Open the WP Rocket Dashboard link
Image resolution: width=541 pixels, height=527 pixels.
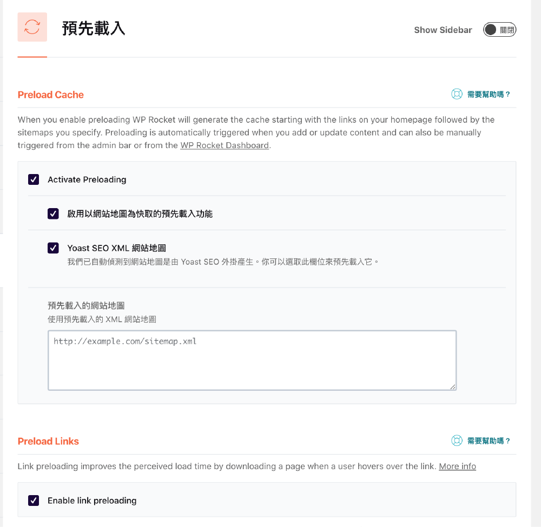point(225,145)
